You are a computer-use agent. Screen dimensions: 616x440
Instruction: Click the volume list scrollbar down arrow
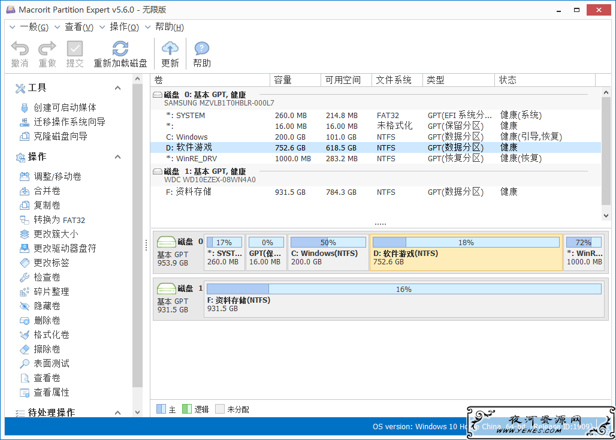606,216
